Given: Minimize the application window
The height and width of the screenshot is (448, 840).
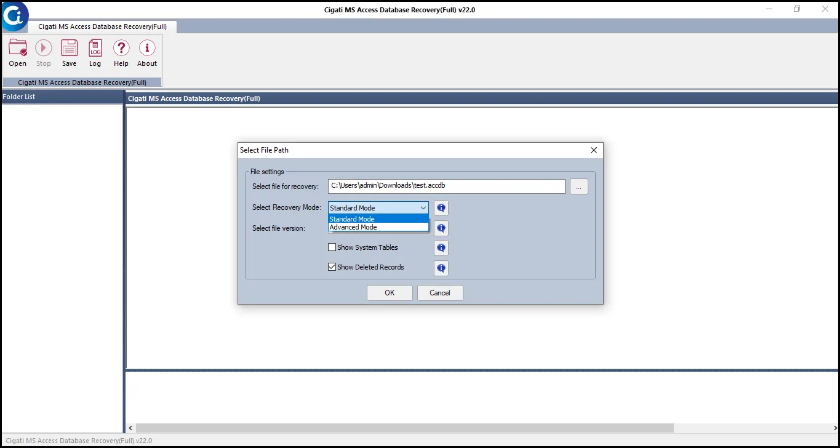Looking at the screenshot, I should pyautogui.click(x=770, y=9).
